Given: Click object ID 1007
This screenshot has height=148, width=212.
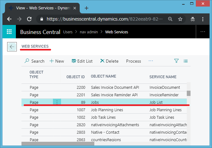Looking at the screenshot, I should click(x=81, y=110).
